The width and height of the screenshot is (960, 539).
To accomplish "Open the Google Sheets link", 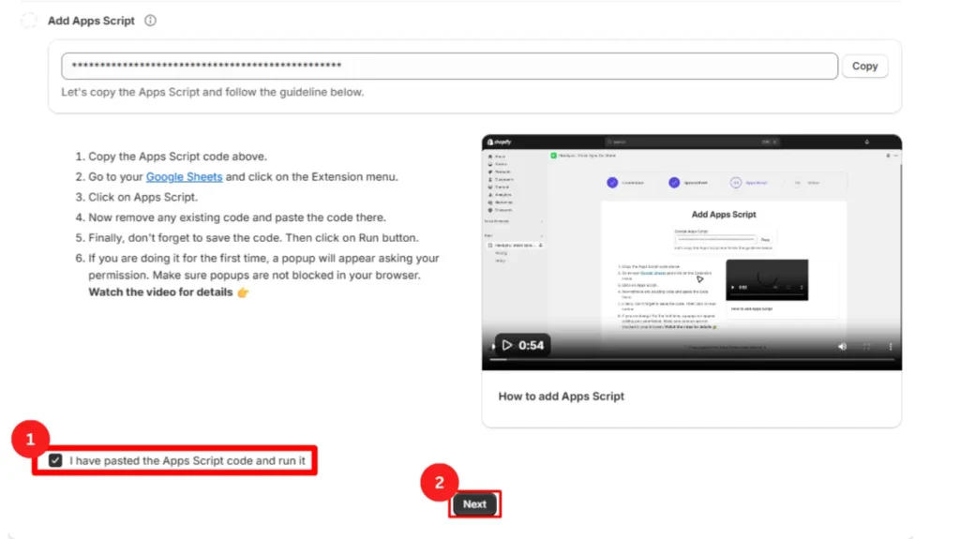I will pyautogui.click(x=184, y=176).
